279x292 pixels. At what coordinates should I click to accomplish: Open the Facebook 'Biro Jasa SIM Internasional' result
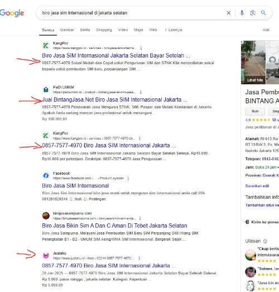(x=75, y=186)
